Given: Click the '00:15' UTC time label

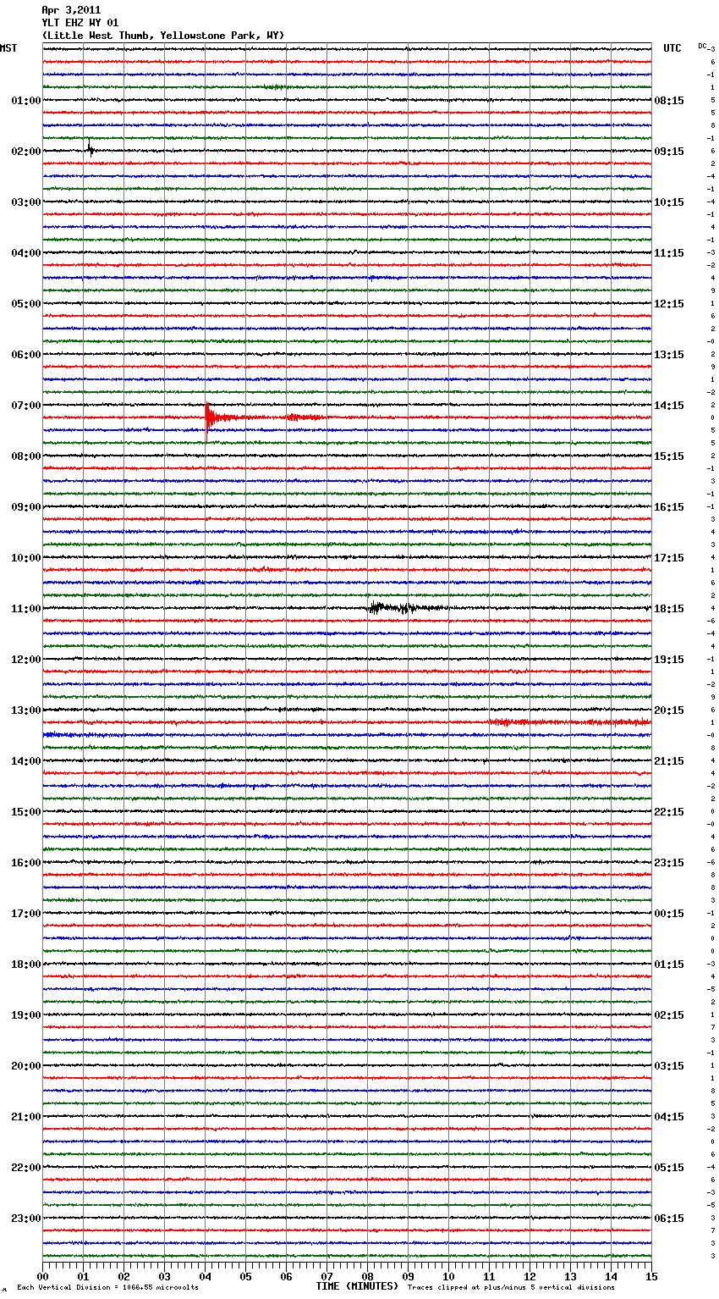Looking at the screenshot, I should 669,914.
